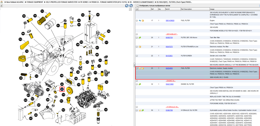
Task: Click blue return arrow in row 17
Action: 140,21
